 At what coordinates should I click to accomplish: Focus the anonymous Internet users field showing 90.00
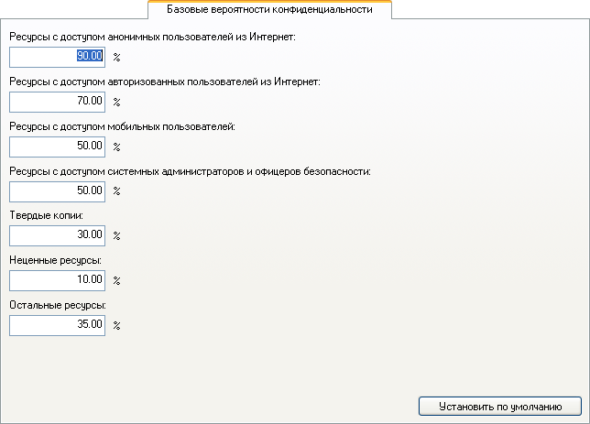[x=57, y=57]
